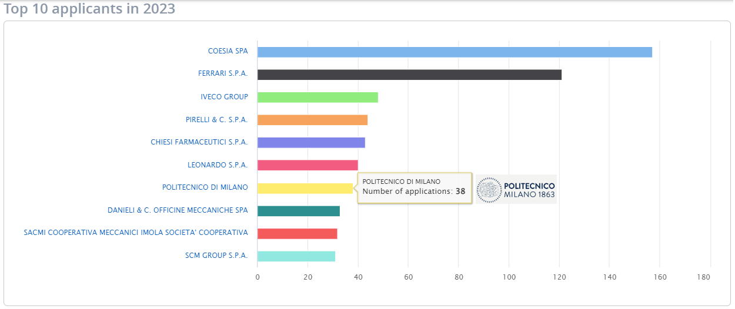Click the green IVECO GROUP bar
735x309 pixels.
(318, 98)
